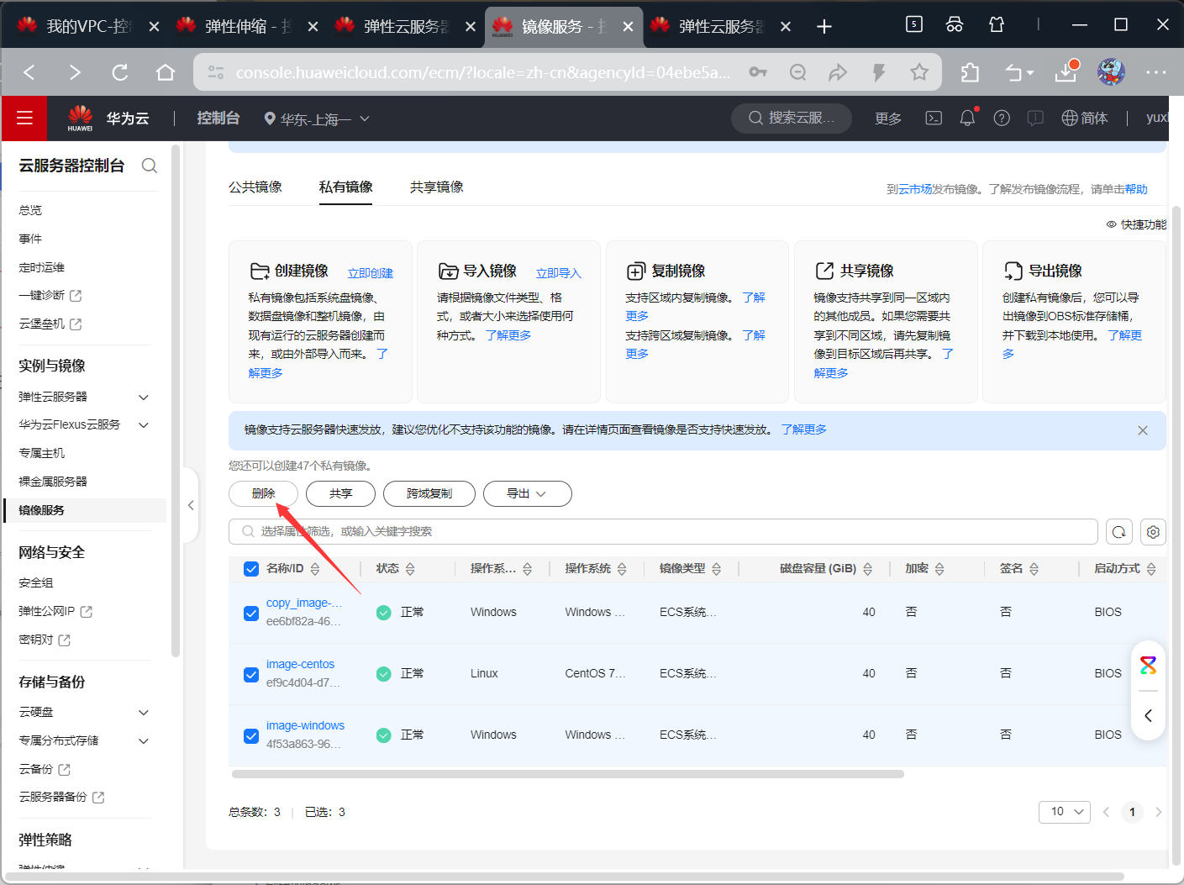Image resolution: width=1184 pixels, height=885 pixels.
Task: Expand 华为云Flexus云服务 sidebar menu
Action: (x=144, y=425)
